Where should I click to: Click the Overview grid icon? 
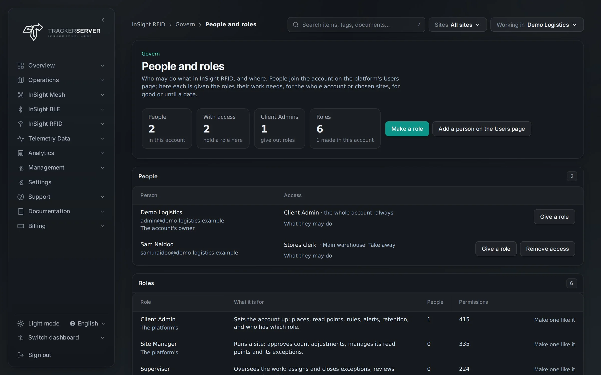pyautogui.click(x=21, y=65)
